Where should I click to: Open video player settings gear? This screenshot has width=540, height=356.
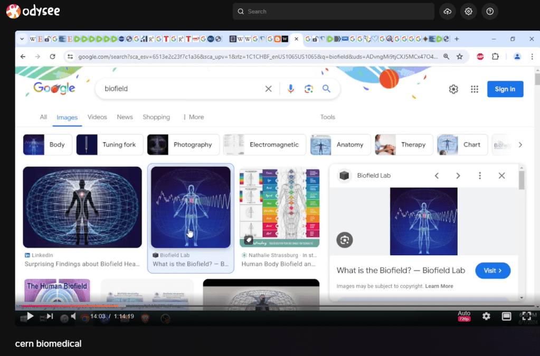click(x=486, y=316)
